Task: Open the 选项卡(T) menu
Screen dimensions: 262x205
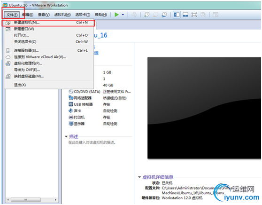Action: tap(83, 15)
